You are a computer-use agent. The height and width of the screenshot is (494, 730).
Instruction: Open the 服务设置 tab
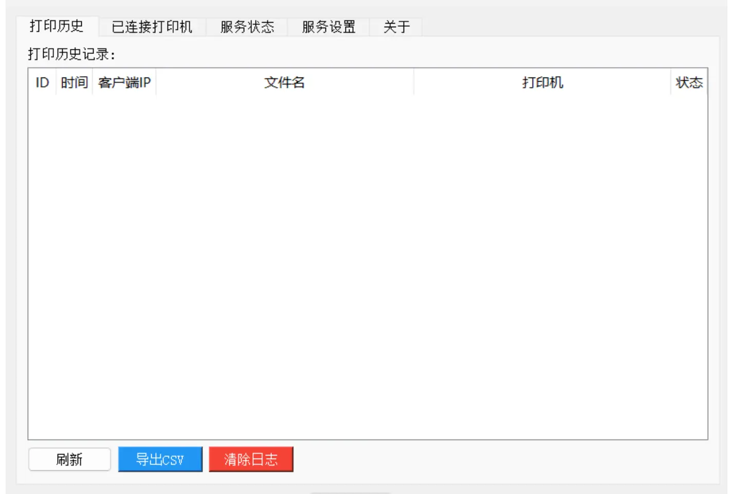329,28
